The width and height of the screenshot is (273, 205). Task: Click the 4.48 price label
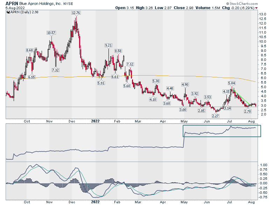coord(170,89)
